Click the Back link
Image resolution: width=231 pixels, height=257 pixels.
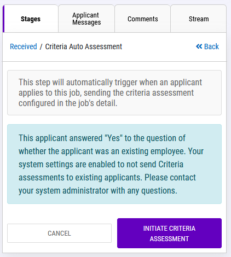[x=207, y=46]
